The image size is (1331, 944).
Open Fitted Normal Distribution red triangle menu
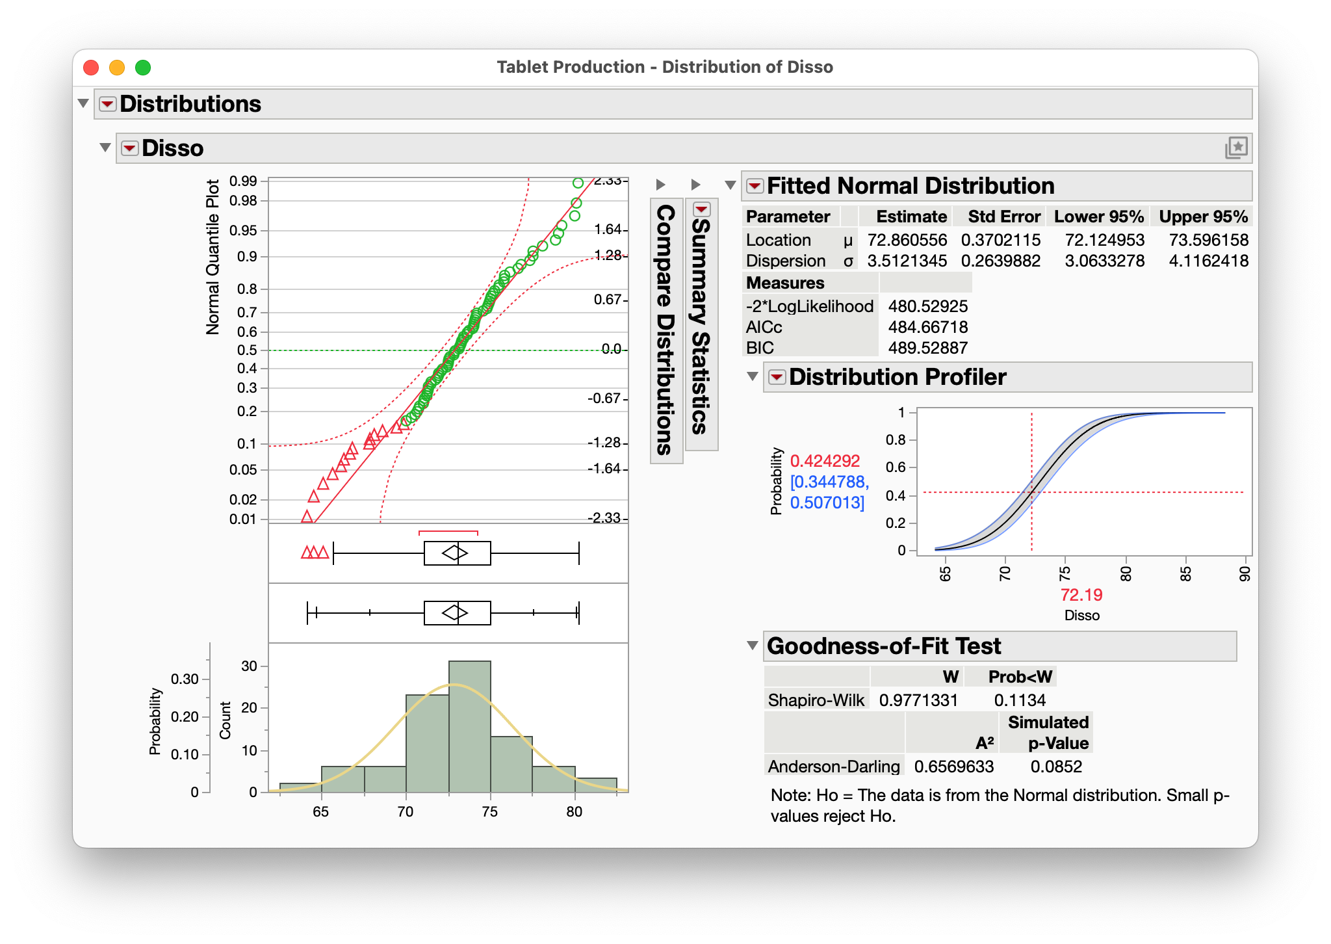[755, 186]
